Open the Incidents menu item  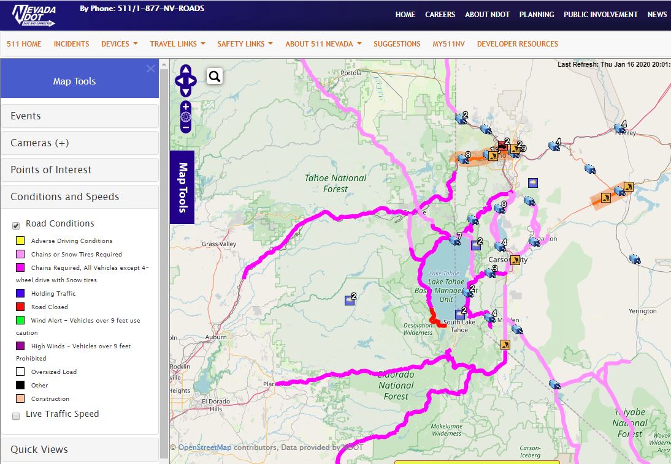coord(72,43)
